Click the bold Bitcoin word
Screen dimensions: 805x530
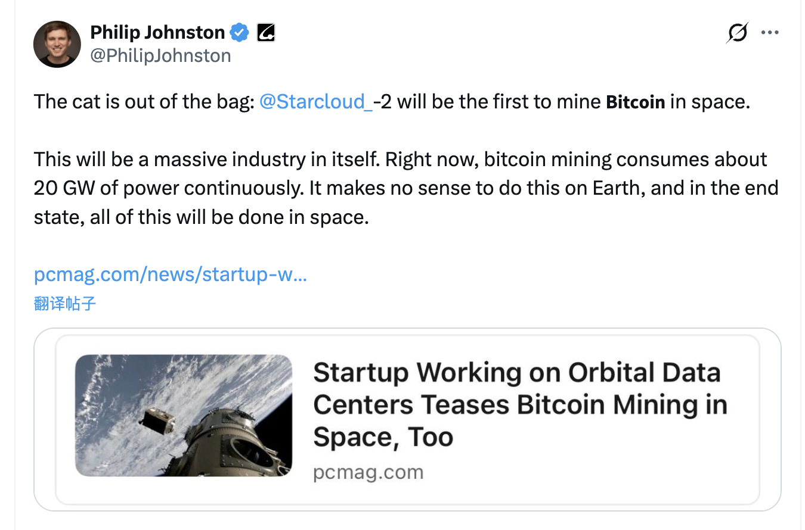pos(635,102)
